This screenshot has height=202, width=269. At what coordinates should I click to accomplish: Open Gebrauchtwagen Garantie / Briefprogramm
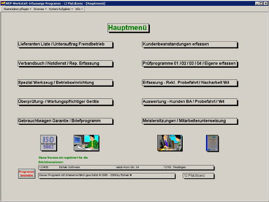(x=65, y=121)
